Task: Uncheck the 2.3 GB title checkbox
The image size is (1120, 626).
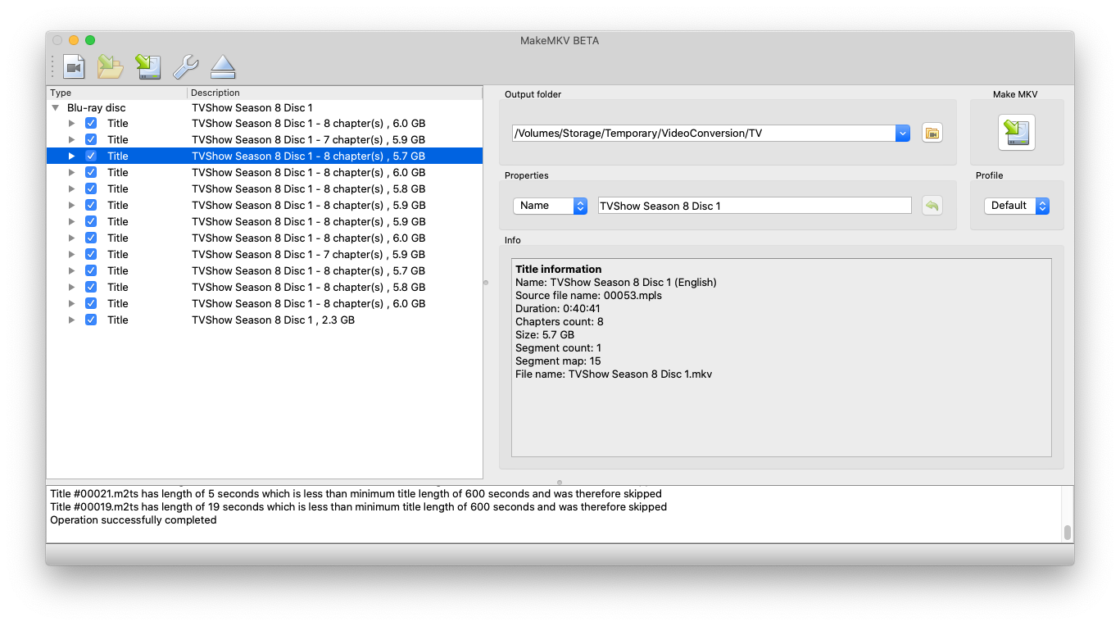Action: pyautogui.click(x=91, y=320)
